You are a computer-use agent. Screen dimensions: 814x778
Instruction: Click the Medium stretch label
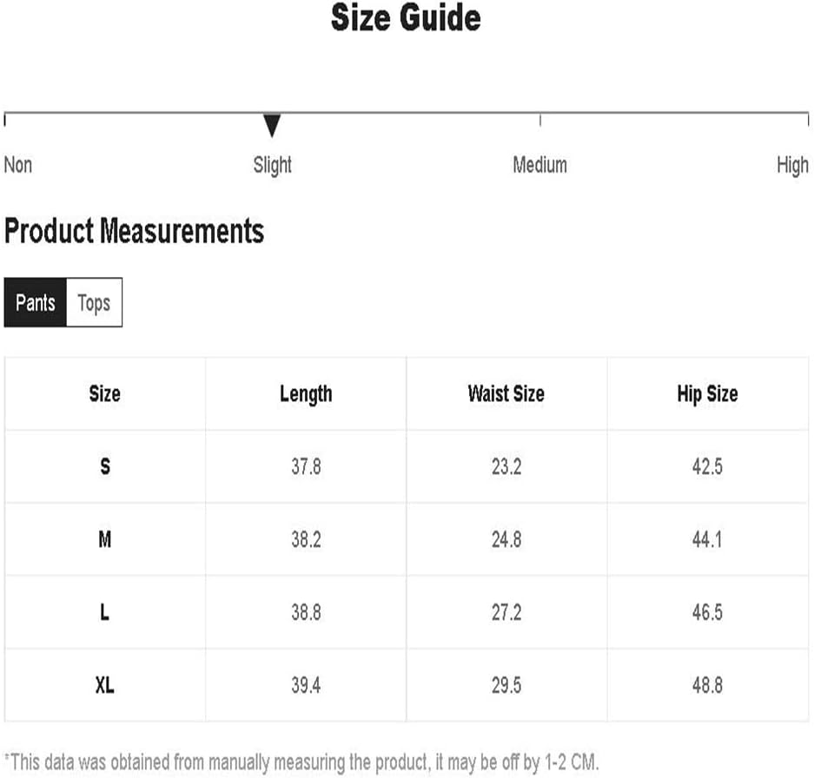click(539, 165)
